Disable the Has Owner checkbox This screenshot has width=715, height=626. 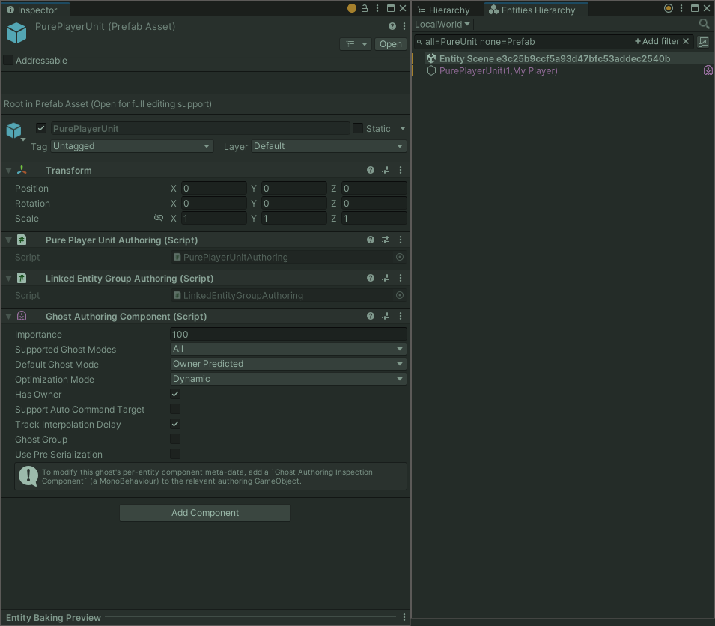point(174,395)
